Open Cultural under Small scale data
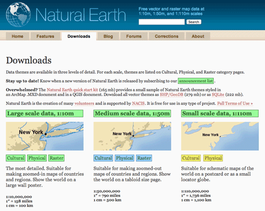This screenshot has width=265, height=211. (191, 158)
